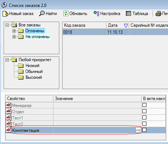Click the folder icon beside Высокий
The height and width of the screenshot is (144, 168).
click(x=20, y=77)
